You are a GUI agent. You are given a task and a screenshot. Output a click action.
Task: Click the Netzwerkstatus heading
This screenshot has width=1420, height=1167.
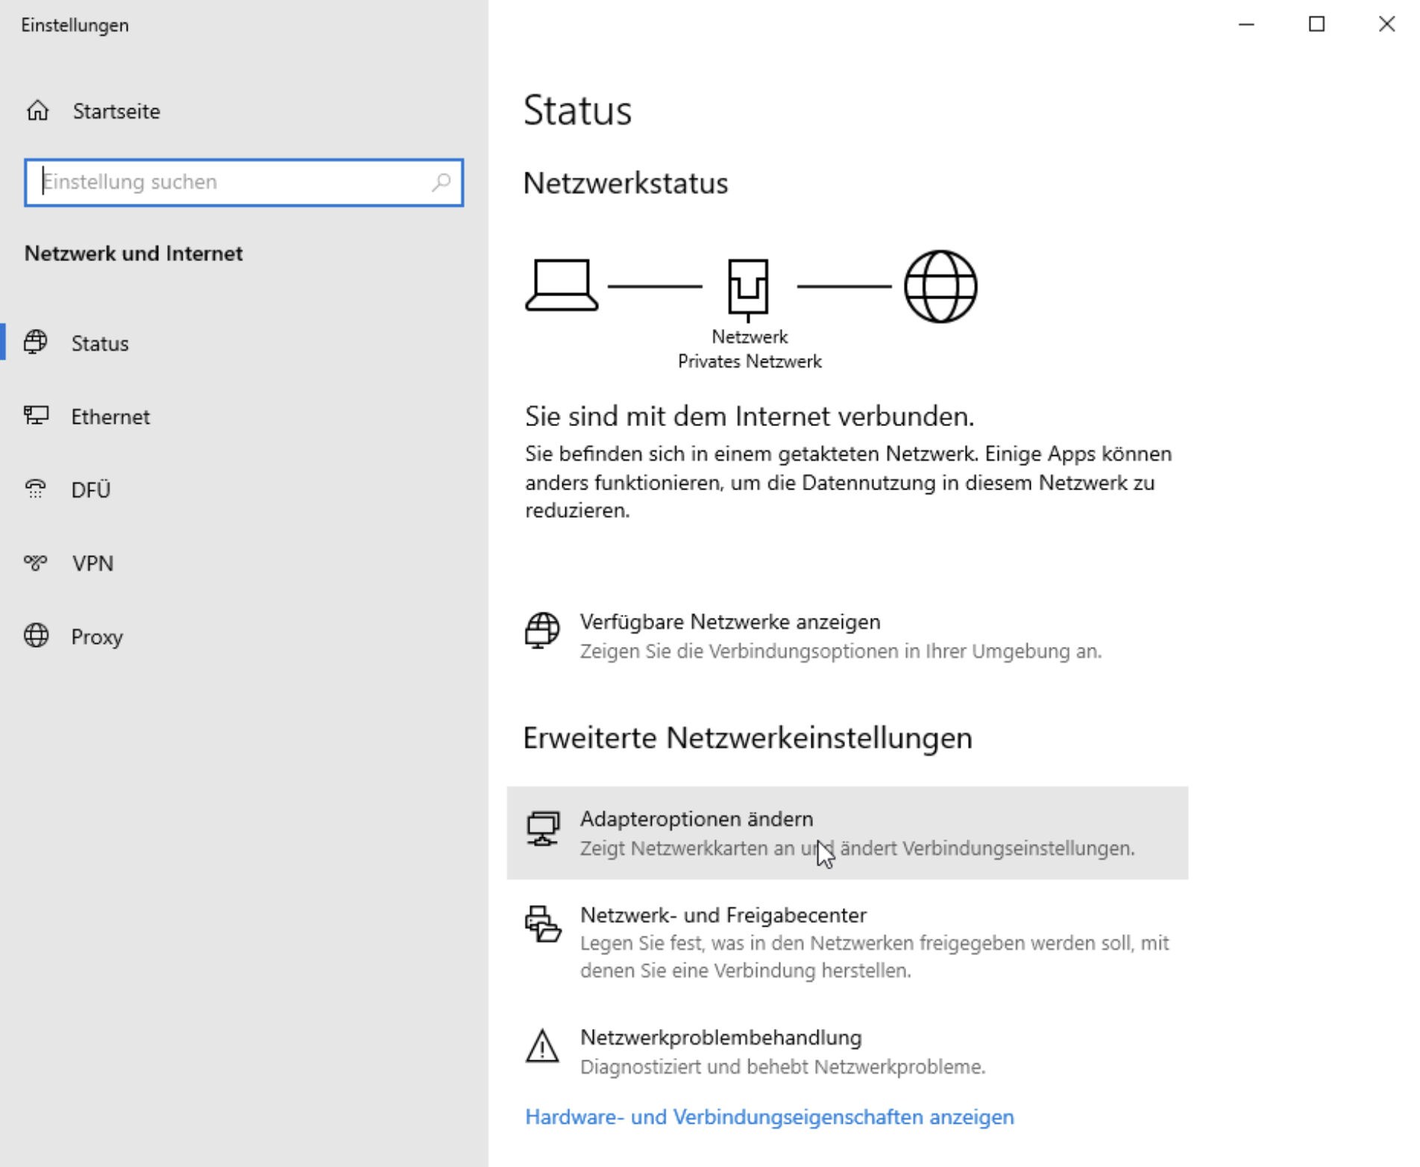click(626, 183)
